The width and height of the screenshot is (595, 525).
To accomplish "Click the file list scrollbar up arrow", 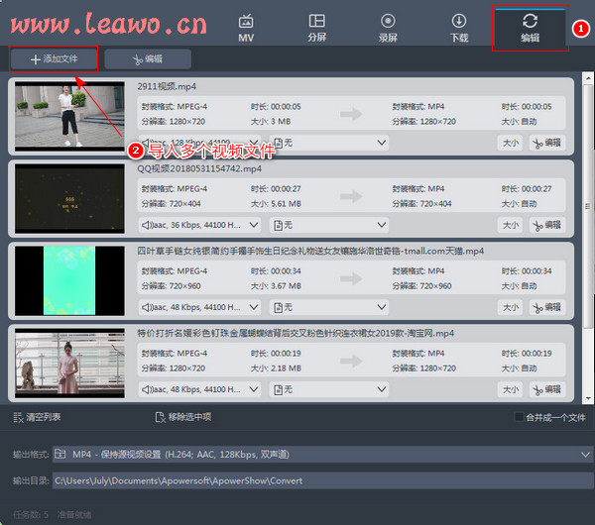I will tap(588, 78).
